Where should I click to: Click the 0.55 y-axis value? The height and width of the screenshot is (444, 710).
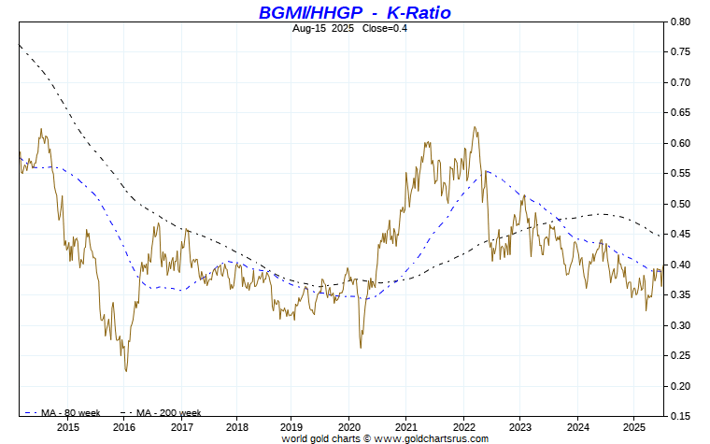(x=680, y=174)
